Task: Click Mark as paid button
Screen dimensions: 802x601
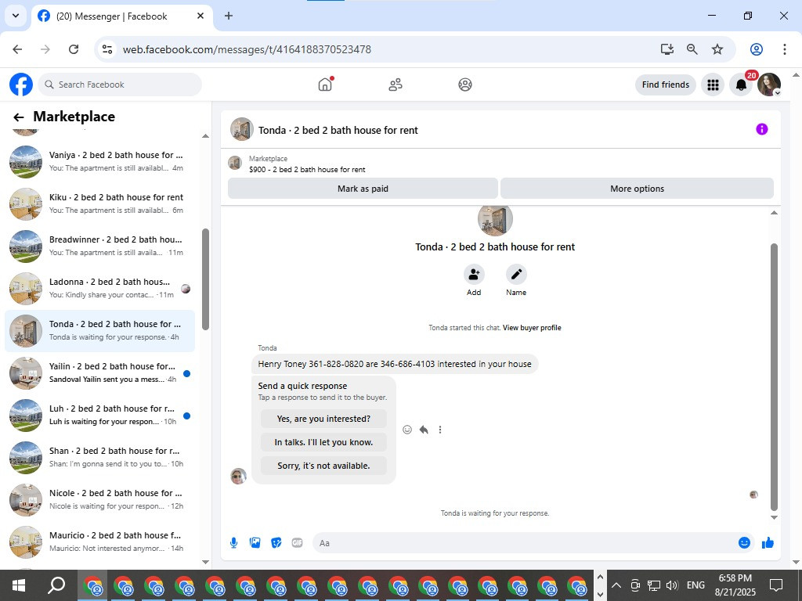Action: point(363,189)
